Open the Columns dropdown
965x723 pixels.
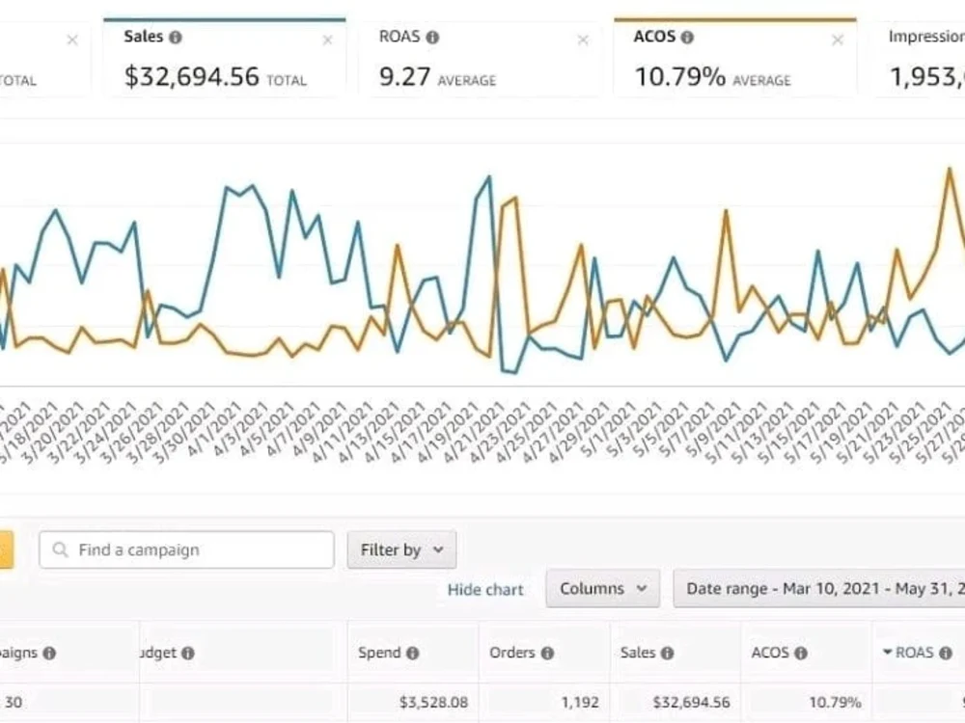(x=602, y=588)
